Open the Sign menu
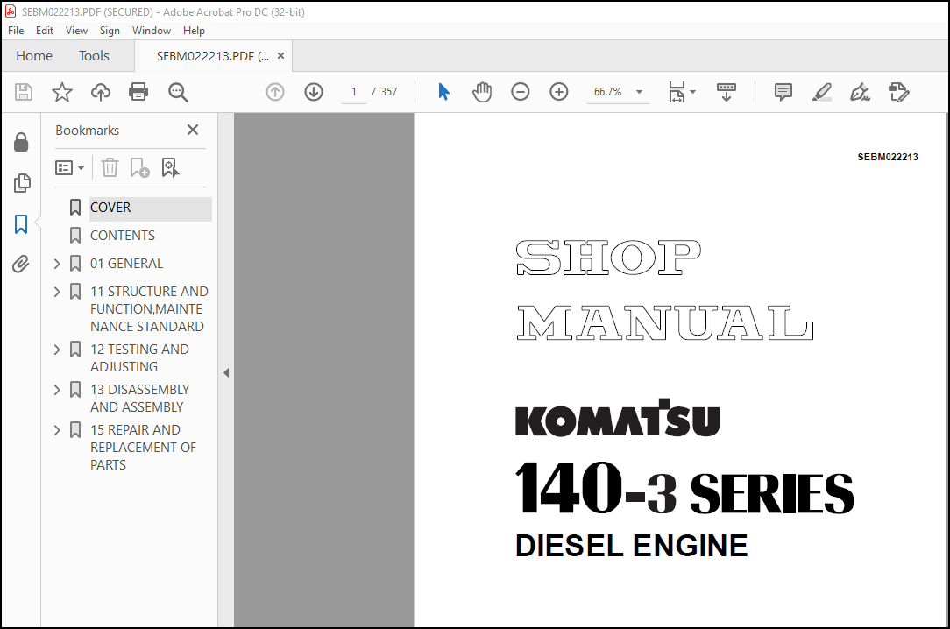 coord(110,31)
